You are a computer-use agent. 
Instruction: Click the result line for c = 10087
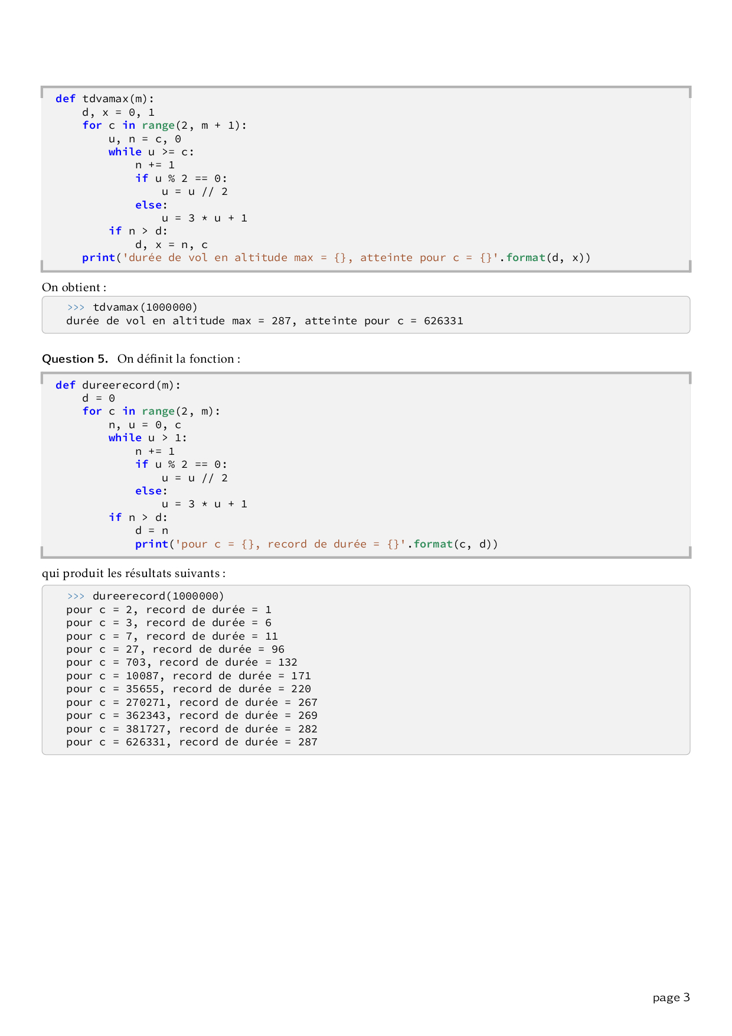[188, 676]
